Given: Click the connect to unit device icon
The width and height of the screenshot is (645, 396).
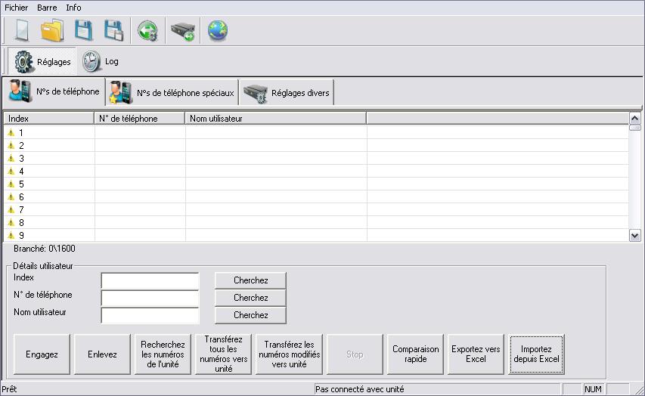Looking at the screenshot, I should [183, 31].
